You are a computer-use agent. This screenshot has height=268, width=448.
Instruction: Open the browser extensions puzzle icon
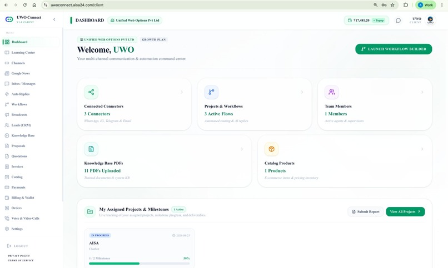[405, 5]
